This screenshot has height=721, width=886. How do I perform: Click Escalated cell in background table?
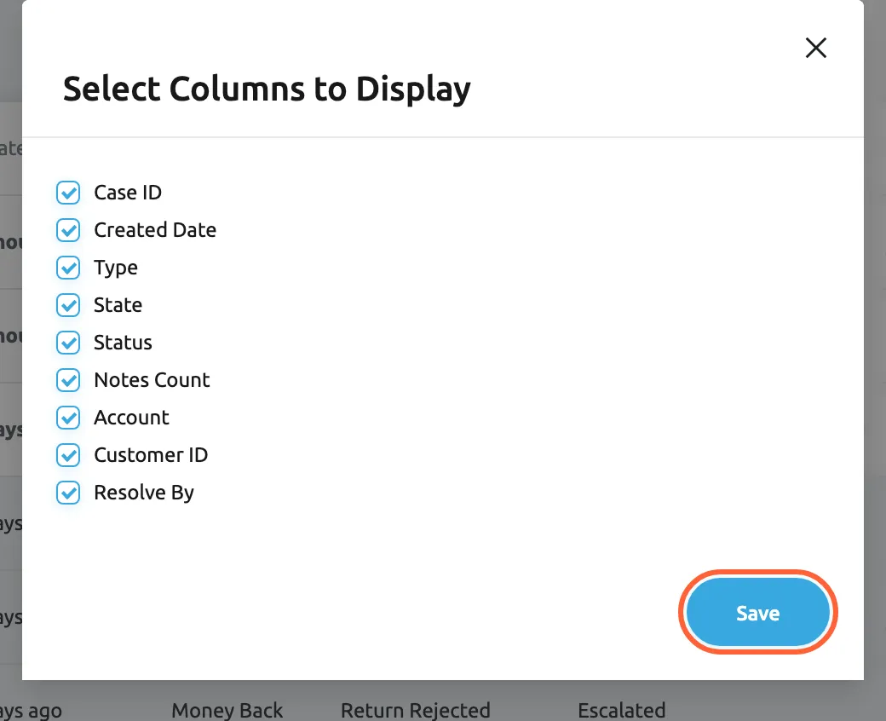[622, 710]
